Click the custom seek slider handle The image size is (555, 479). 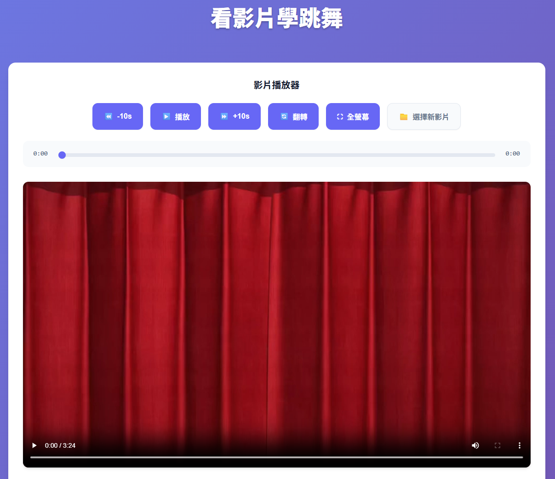(62, 155)
